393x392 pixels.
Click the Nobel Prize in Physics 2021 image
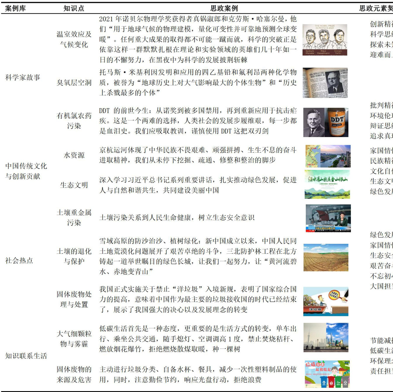point(325,40)
